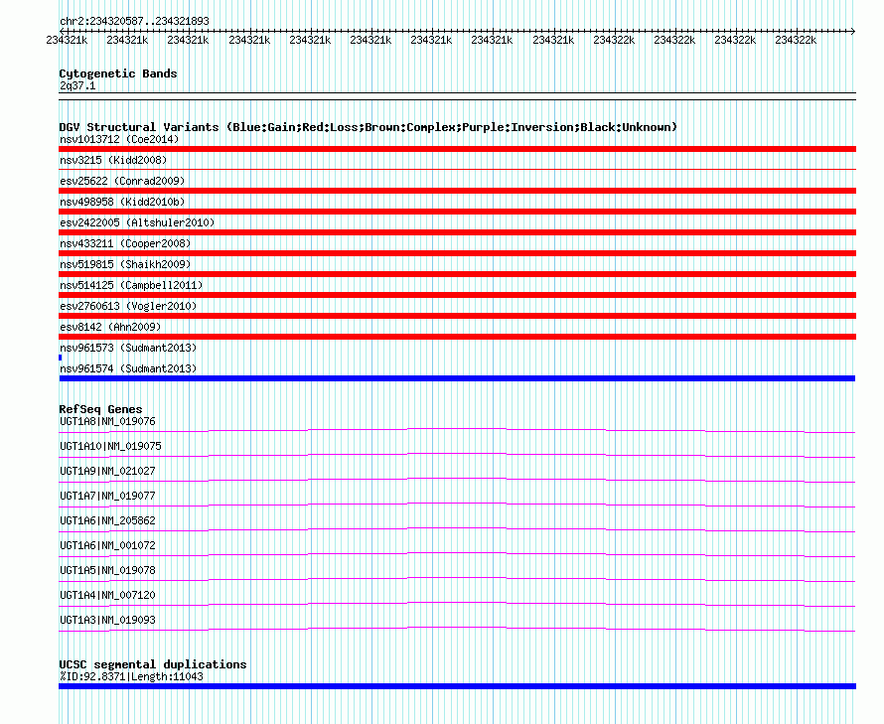884x724 pixels.
Task: Select the Cytogenetic Bands track title
Action: point(118,73)
